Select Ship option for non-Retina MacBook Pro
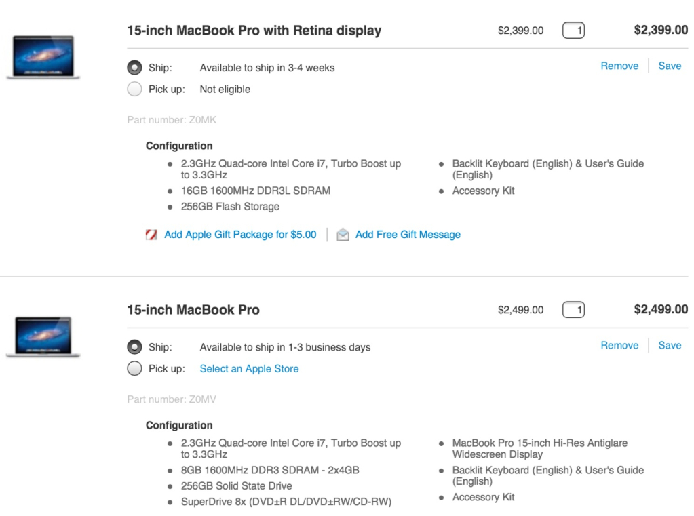This screenshot has height=516, width=694. point(135,347)
